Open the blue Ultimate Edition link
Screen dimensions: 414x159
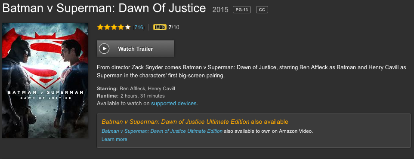[x=162, y=131]
